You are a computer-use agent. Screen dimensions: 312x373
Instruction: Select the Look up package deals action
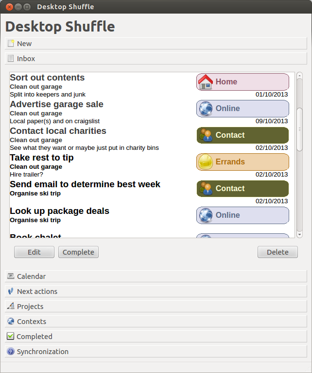(x=59, y=211)
